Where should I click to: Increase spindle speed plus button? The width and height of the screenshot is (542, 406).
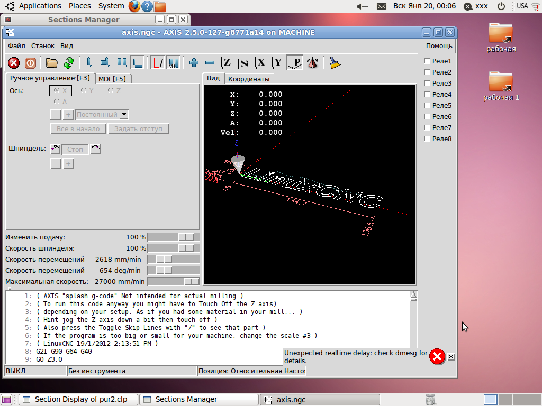pos(68,164)
